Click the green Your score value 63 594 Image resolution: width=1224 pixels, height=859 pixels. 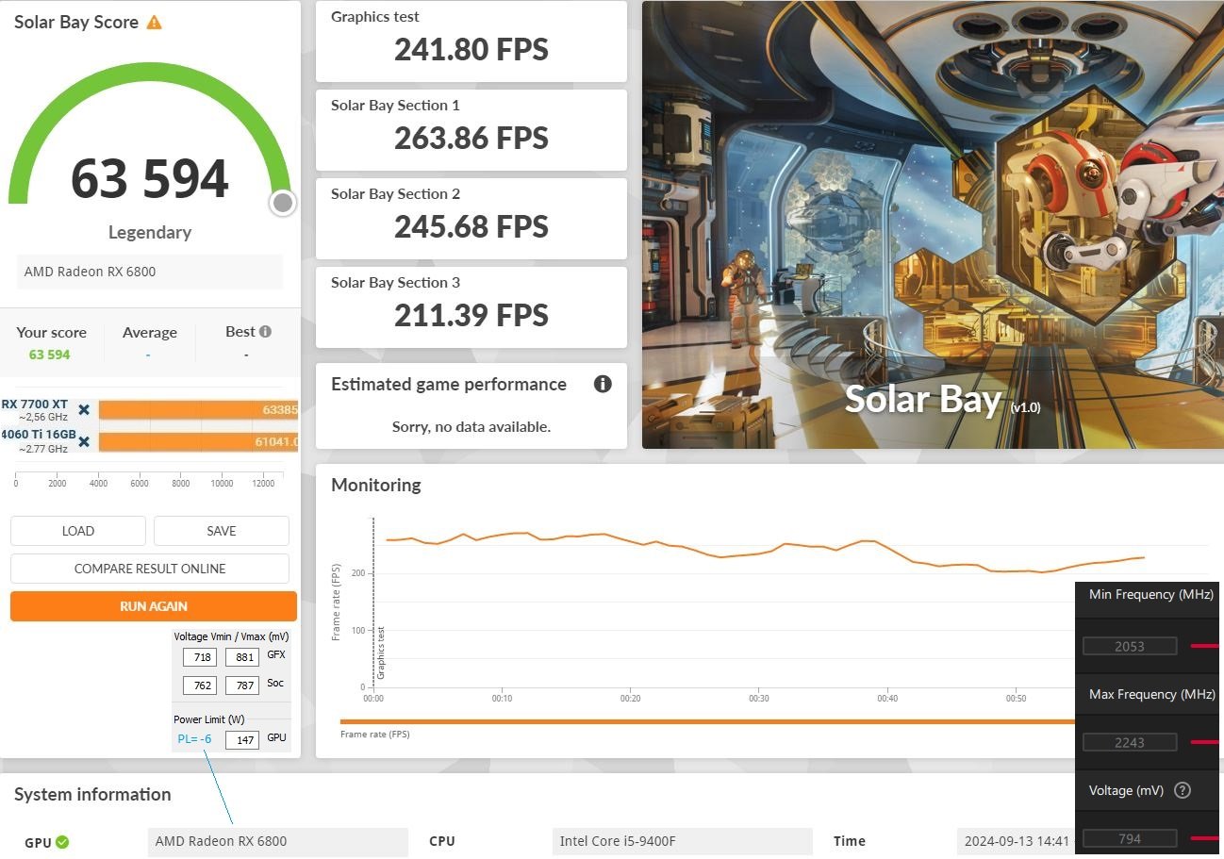point(50,355)
